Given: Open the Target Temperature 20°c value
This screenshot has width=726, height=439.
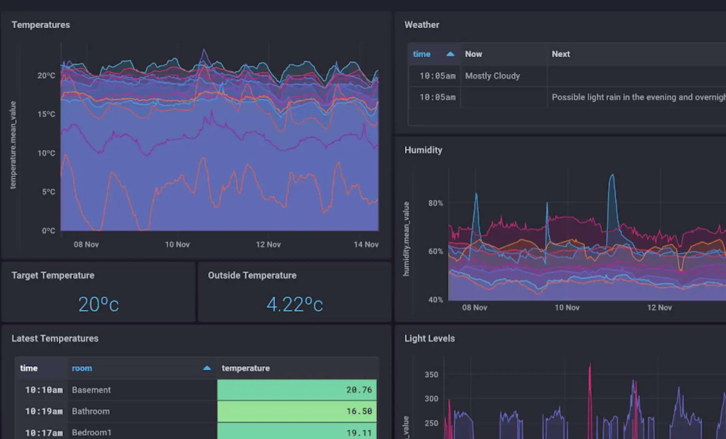Looking at the screenshot, I should [98, 304].
